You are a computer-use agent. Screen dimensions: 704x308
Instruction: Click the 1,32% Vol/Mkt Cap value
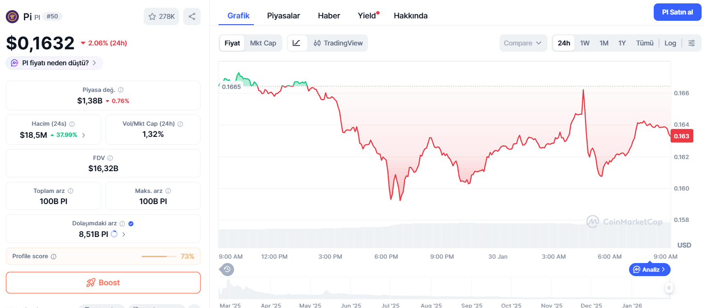tap(153, 134)
